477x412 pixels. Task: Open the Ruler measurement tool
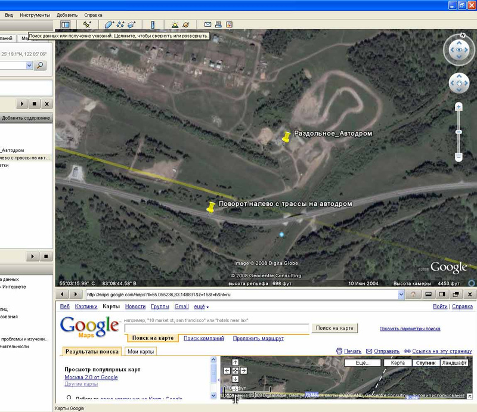pyautogui.click(x=153, y=25)
